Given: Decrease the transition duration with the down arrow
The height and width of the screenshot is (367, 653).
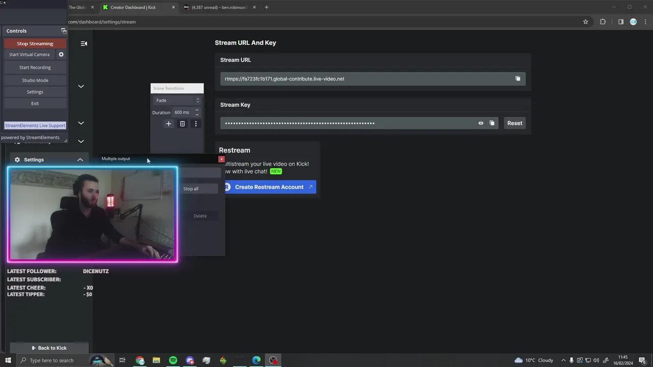Looking at the screenshot, I should (197, 115).
